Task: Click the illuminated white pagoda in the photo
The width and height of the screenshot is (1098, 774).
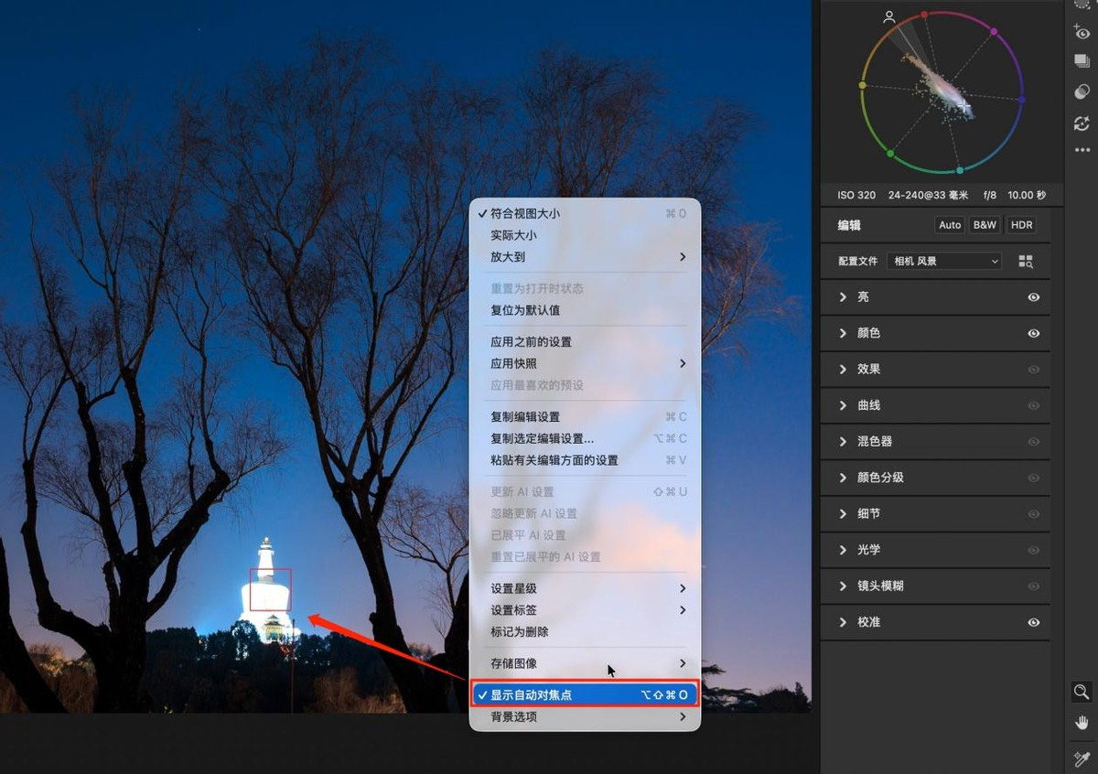Action: 266,589
